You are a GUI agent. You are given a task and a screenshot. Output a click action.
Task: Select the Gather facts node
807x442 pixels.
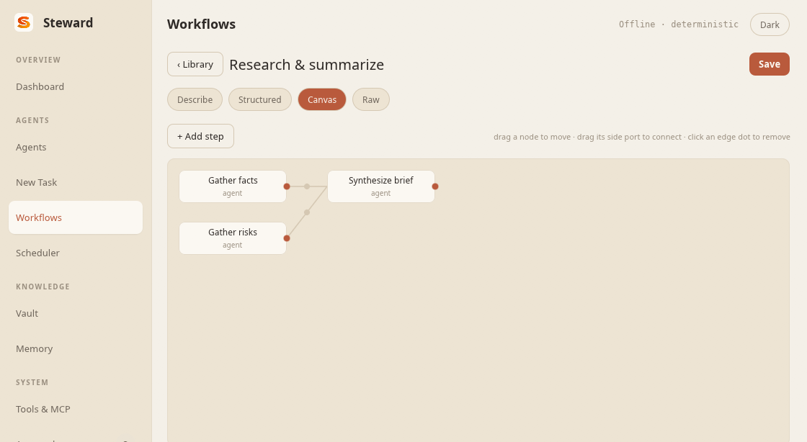click(233, 186)
